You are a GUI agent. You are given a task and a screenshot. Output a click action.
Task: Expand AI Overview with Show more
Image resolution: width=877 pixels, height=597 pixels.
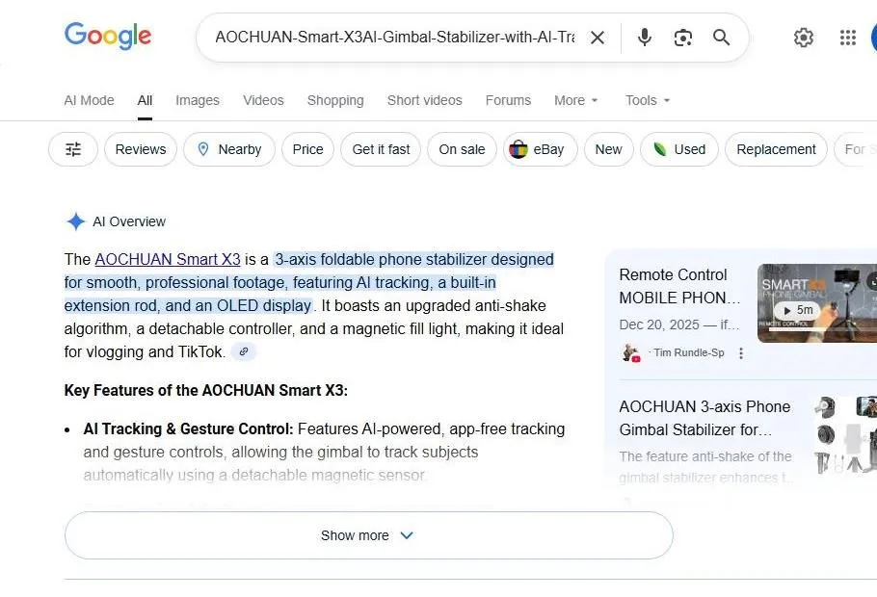click(369, 535)
